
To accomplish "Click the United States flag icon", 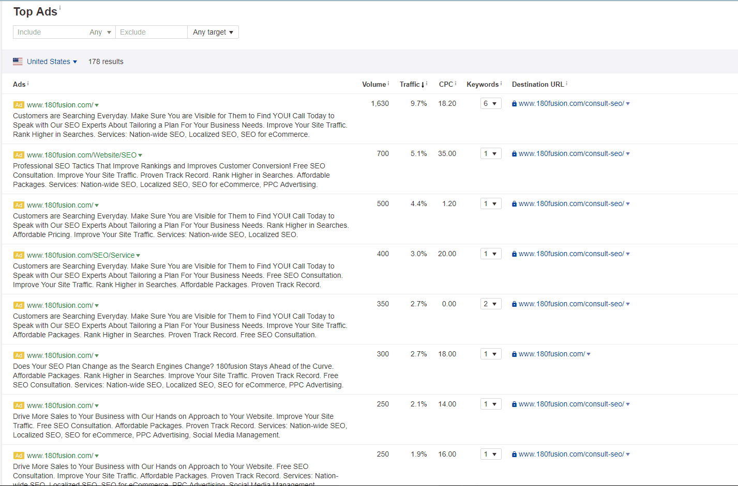I will [17, 61].
